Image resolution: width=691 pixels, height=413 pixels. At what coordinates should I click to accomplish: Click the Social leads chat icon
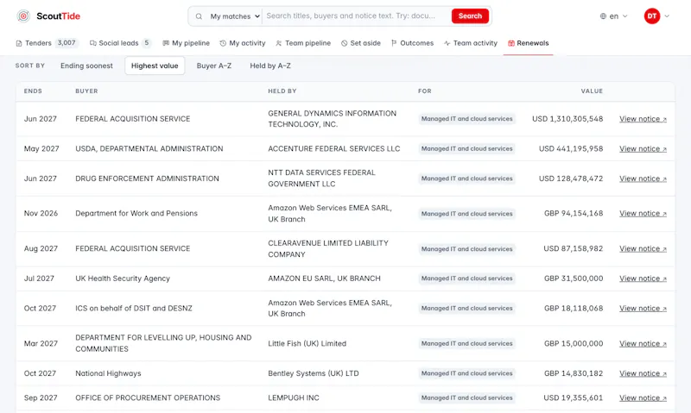[92, 43]
